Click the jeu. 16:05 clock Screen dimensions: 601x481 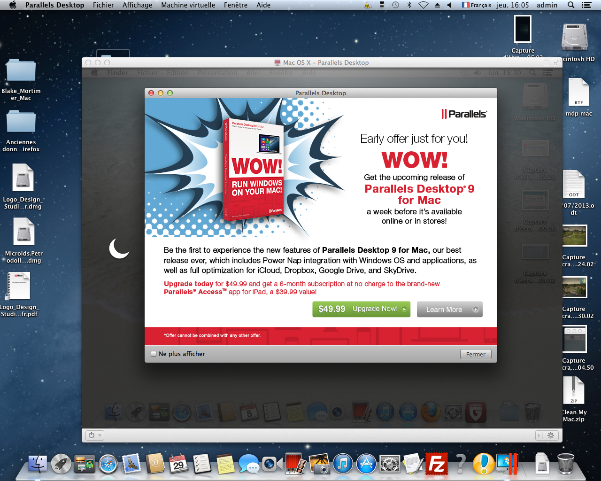(x=513, y=5)
